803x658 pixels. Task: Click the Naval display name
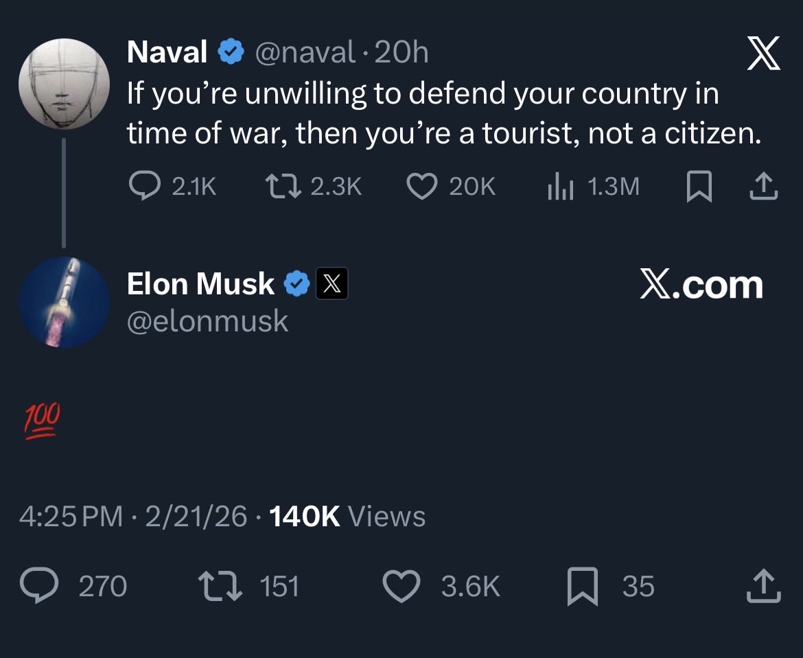tap(167, 53)
